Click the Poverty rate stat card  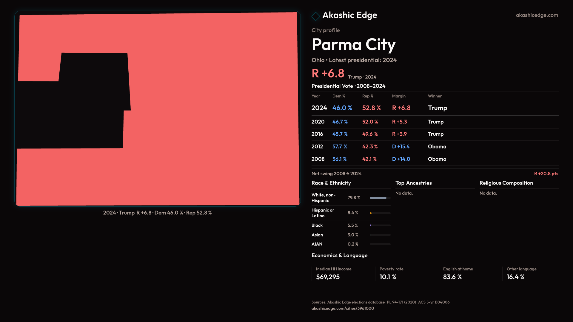tap(391, 273)
